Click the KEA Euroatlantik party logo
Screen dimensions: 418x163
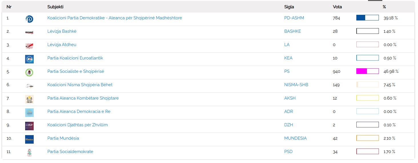29,59
